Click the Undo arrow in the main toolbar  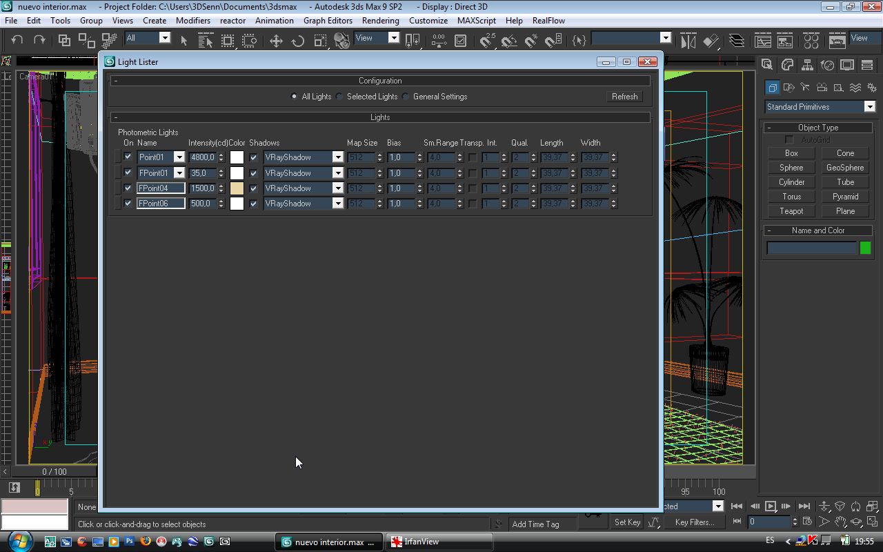tap(18, 40)
